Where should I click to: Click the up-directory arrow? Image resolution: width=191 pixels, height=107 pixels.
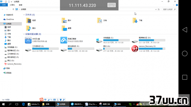tap(13, 9)
